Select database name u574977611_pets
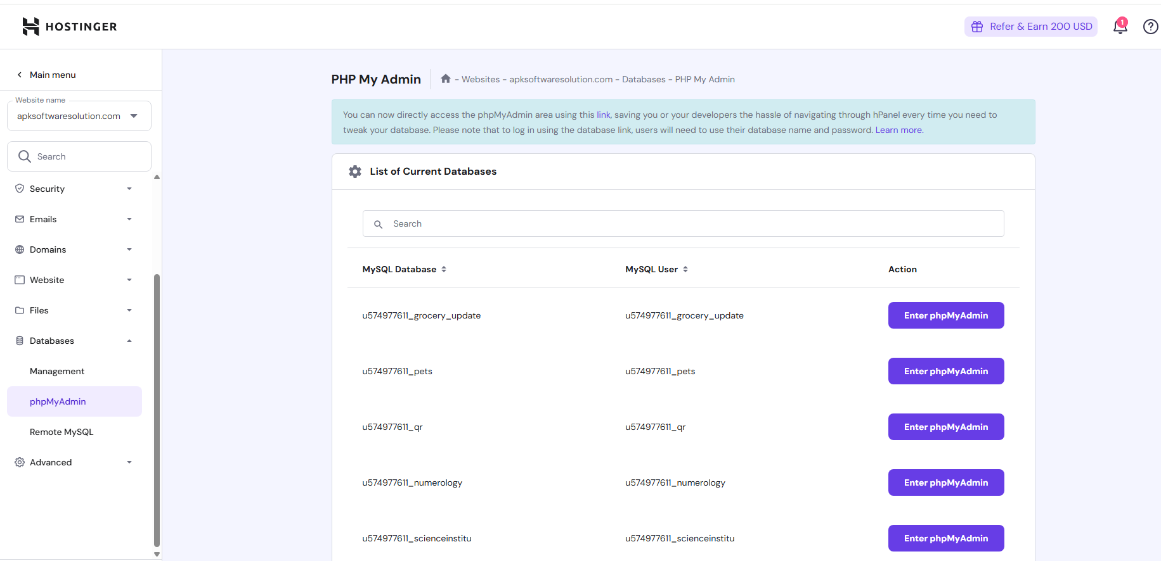 [x=397, y=371]
